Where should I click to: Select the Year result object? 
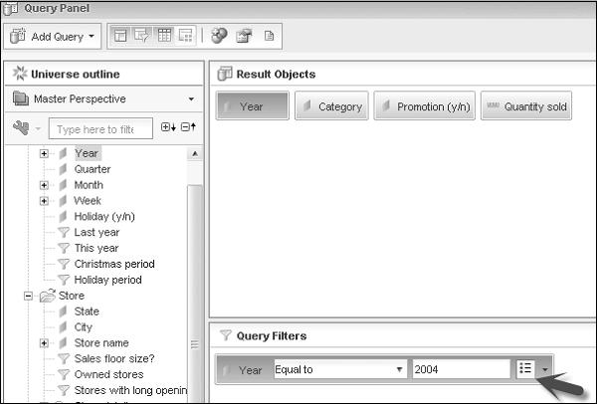coord(253,106)
